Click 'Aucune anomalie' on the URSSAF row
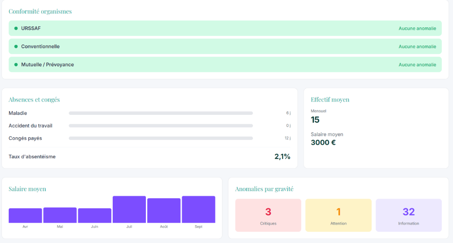The image size is (453, 243). (x=417, y=29)
